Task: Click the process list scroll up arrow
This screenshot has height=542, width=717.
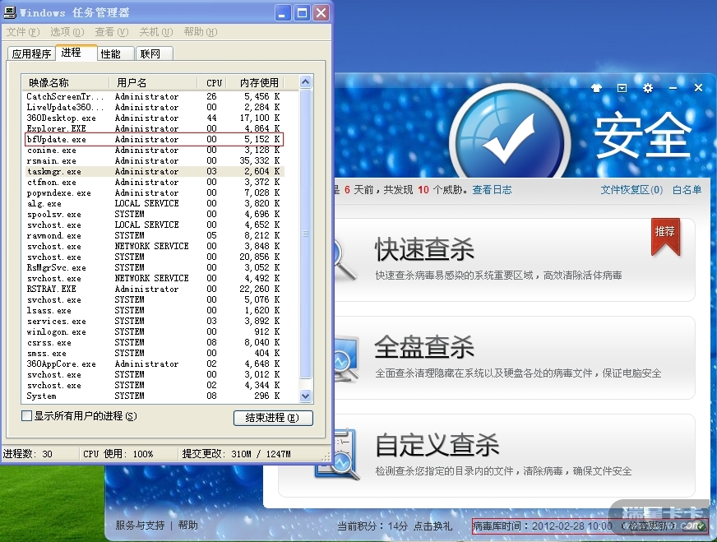Action: (305, 82)
